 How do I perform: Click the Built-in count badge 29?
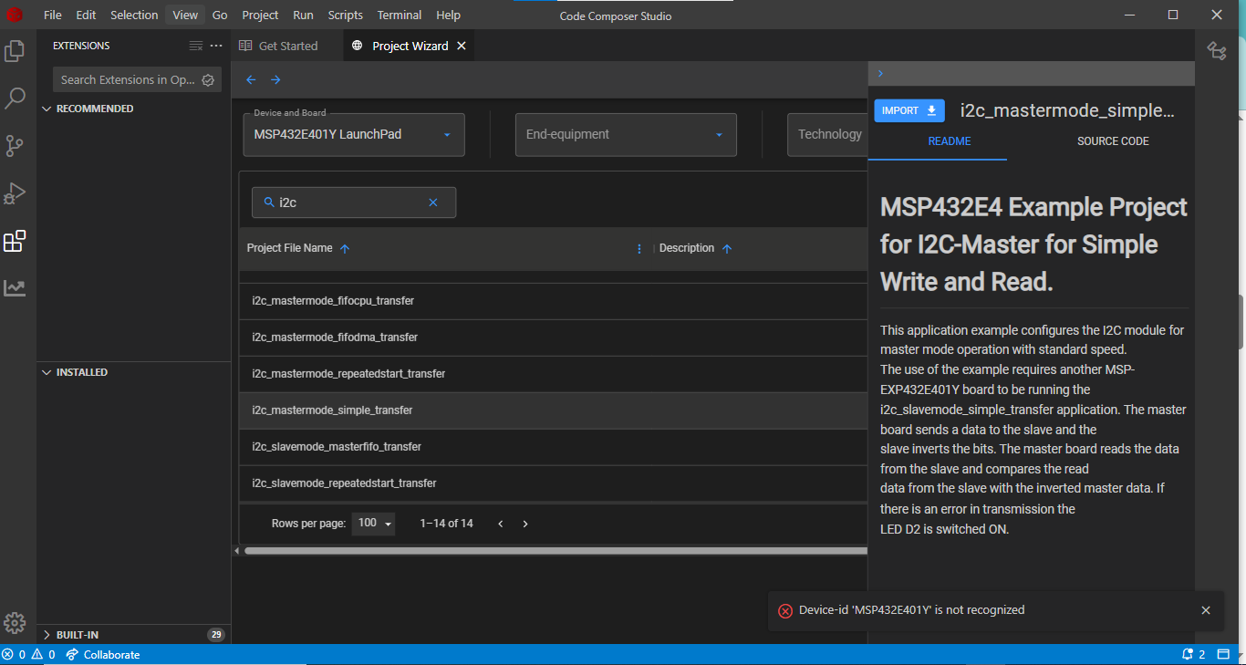pos(216,635)
